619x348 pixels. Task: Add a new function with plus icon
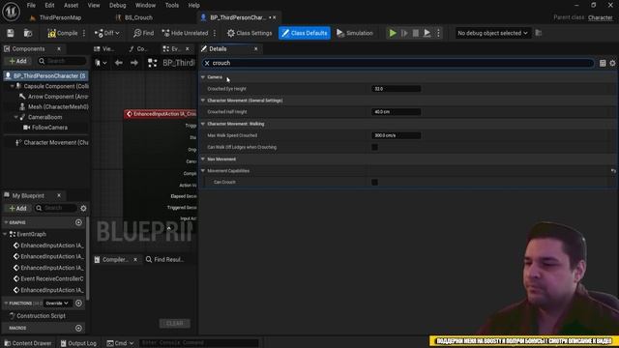(78, 303)
